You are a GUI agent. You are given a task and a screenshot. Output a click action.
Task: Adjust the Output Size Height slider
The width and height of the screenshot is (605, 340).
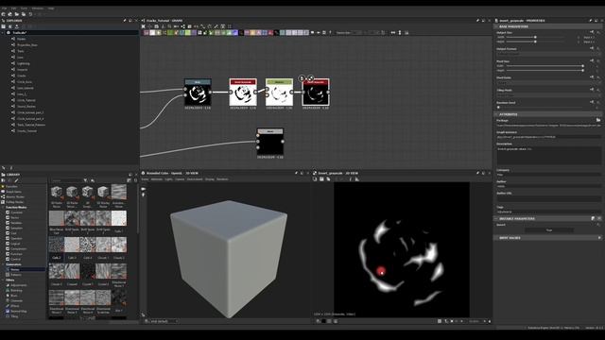pyautogui.click(x=535, y=42)
